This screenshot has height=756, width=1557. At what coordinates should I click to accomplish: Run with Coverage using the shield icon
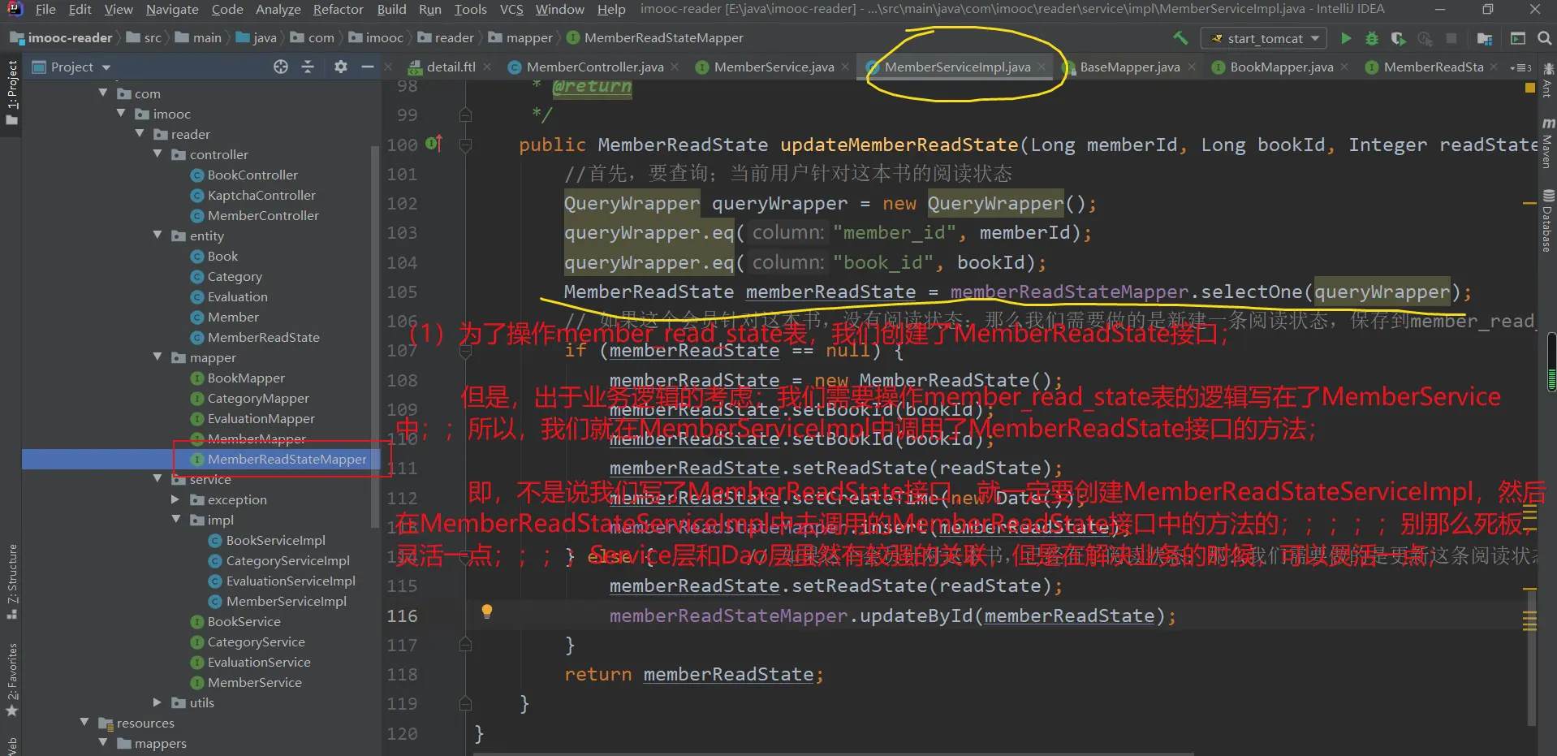point(1398,38)
